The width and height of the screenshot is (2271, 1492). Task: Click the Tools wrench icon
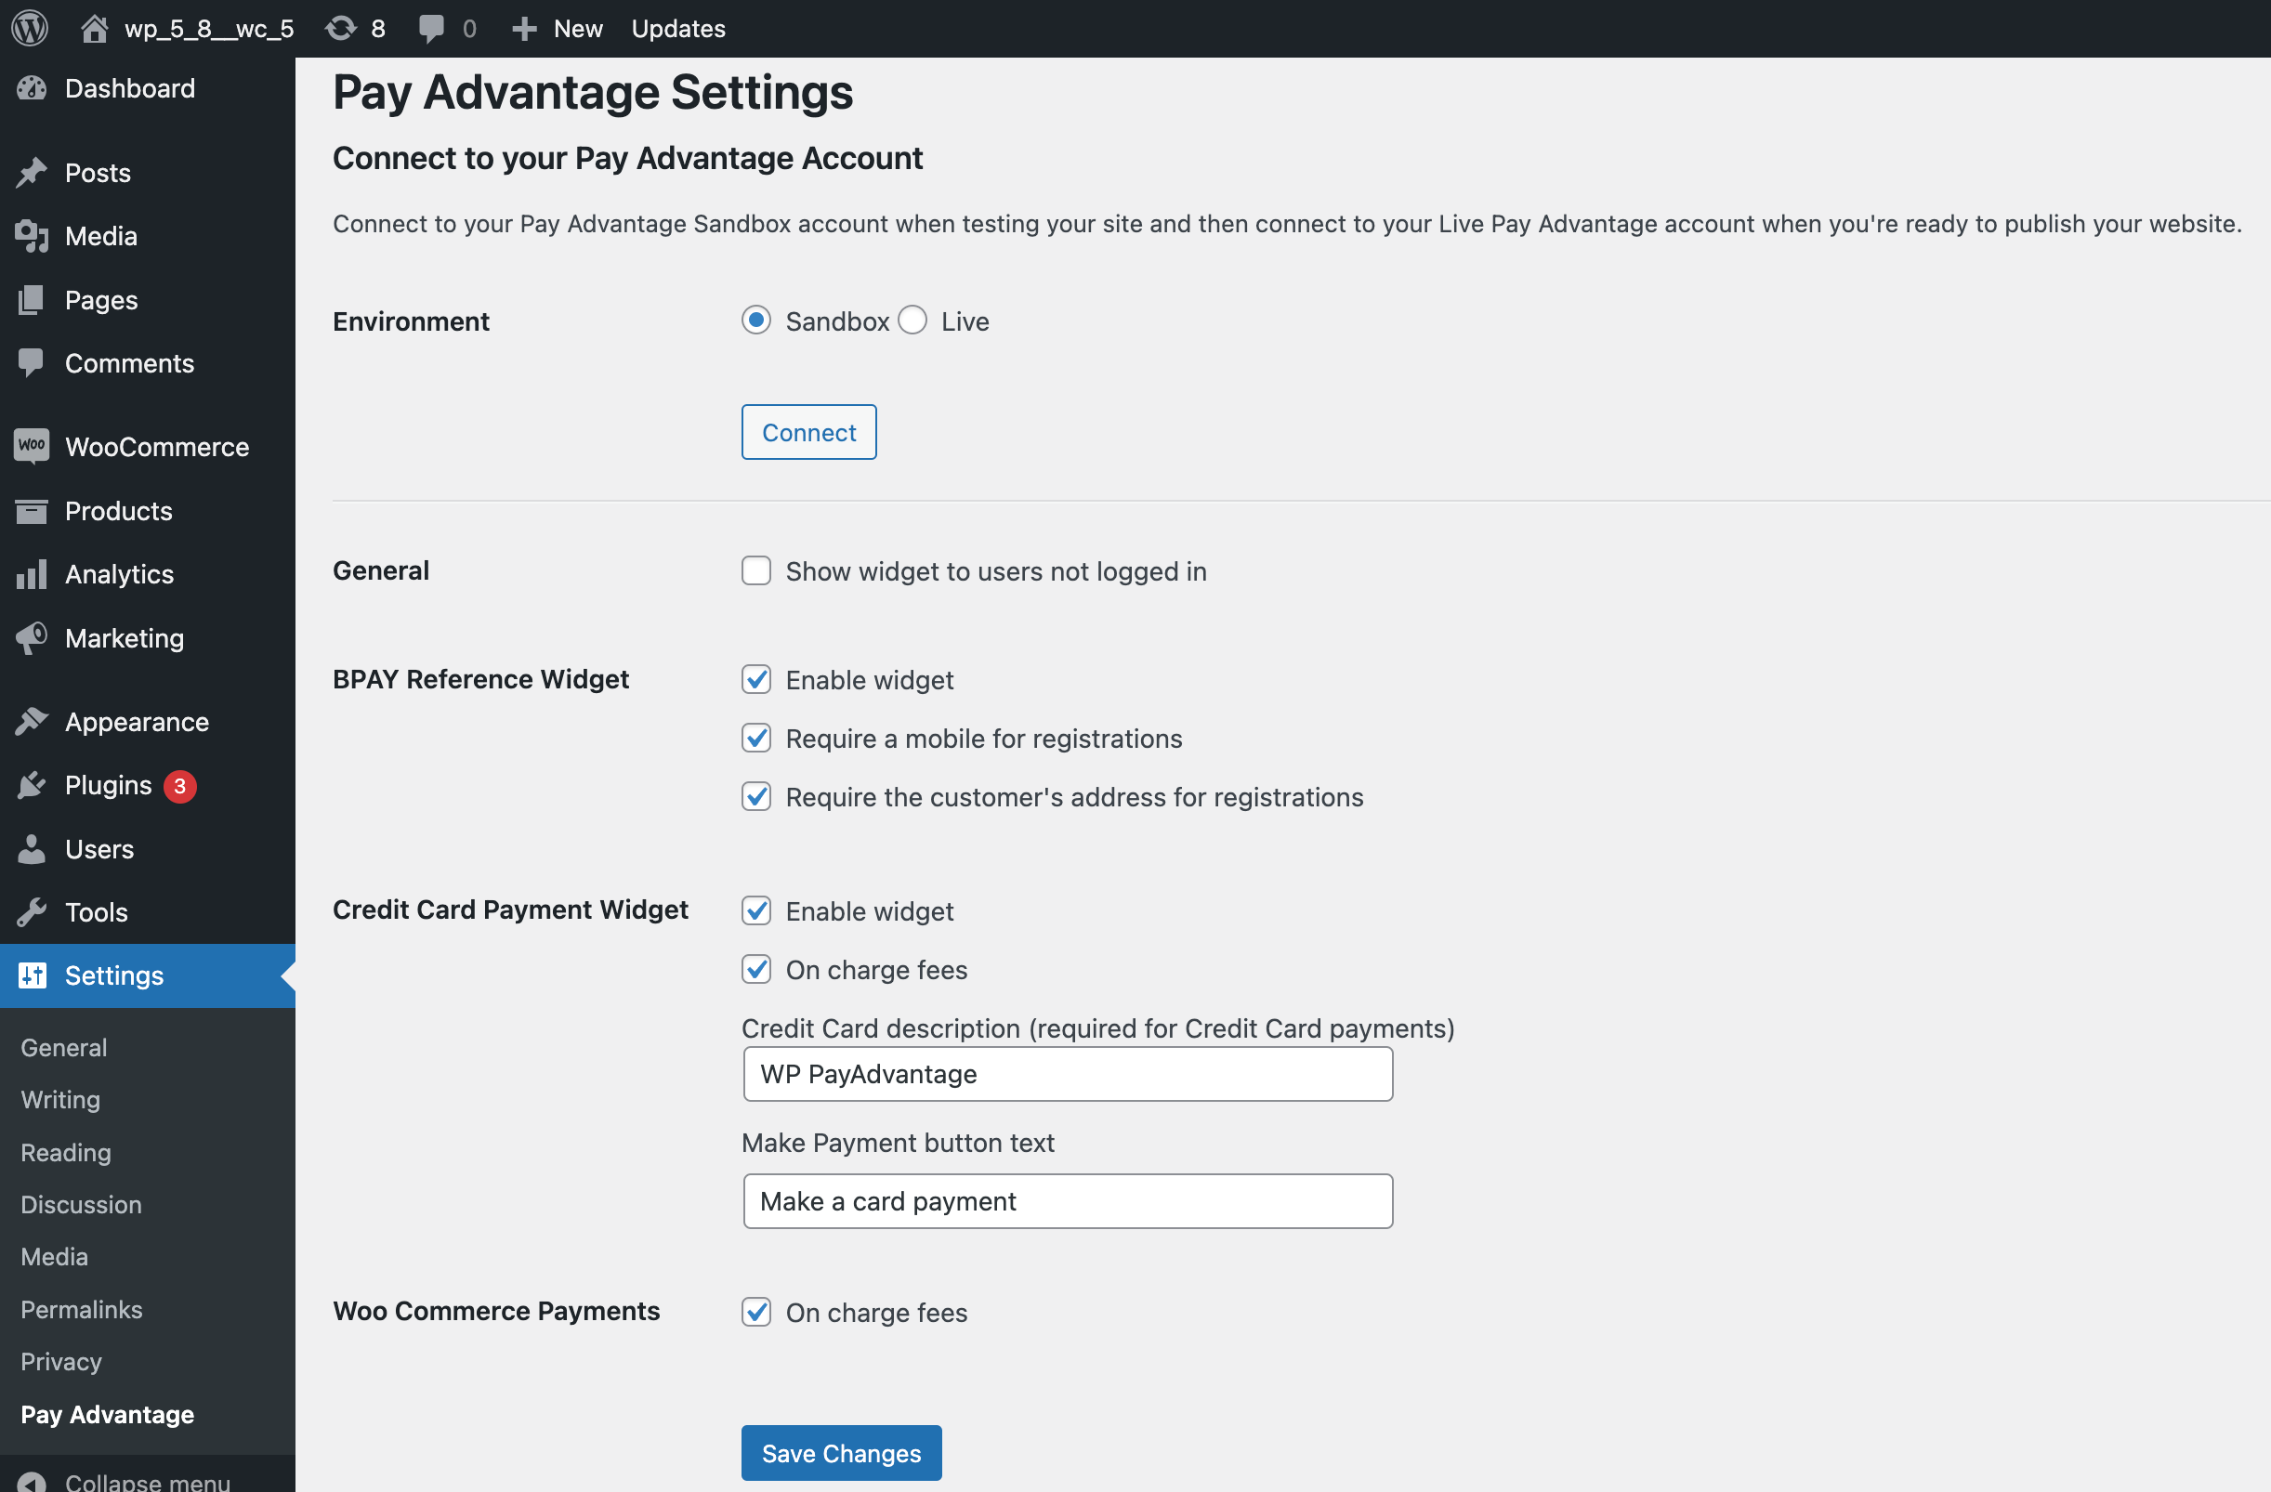(x=32, y=912)
